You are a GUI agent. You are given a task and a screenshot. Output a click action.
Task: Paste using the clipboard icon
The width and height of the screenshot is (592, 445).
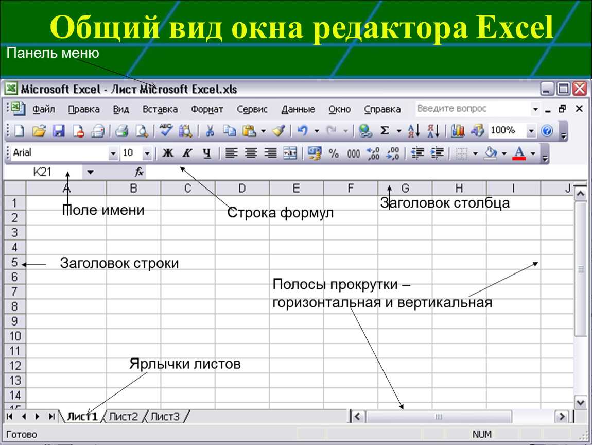249,131
